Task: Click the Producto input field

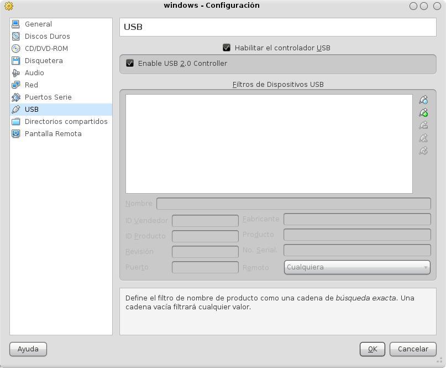Action: [357, 235]
